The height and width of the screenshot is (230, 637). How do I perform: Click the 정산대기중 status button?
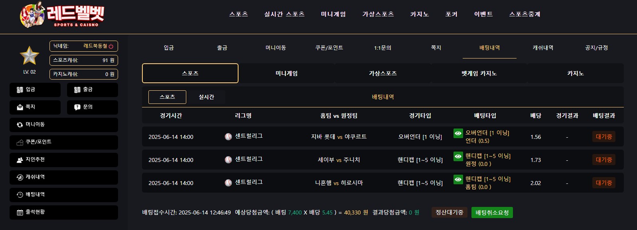(450, 212)
